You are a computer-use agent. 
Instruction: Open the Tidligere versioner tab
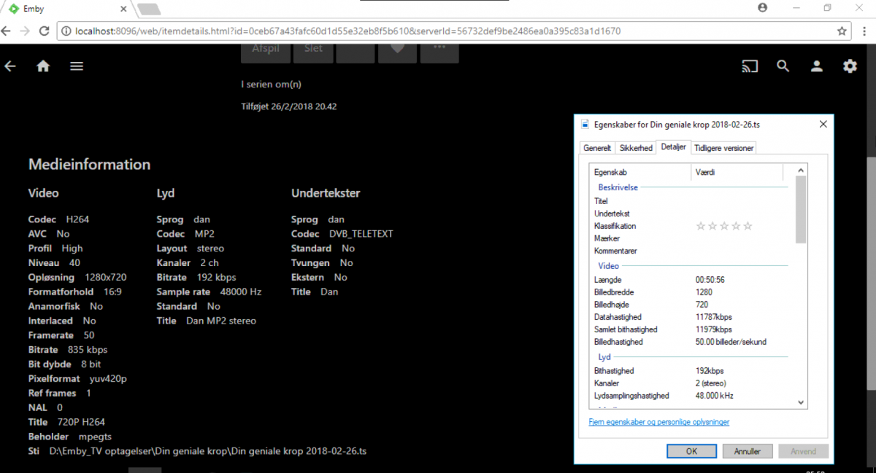pyautogui.click(x=723, y=148)
